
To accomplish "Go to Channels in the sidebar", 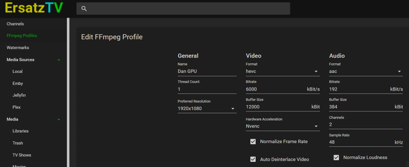I will [x=15, y=24].
